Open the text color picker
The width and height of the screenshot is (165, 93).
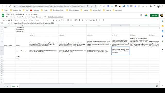coord(62,20)
